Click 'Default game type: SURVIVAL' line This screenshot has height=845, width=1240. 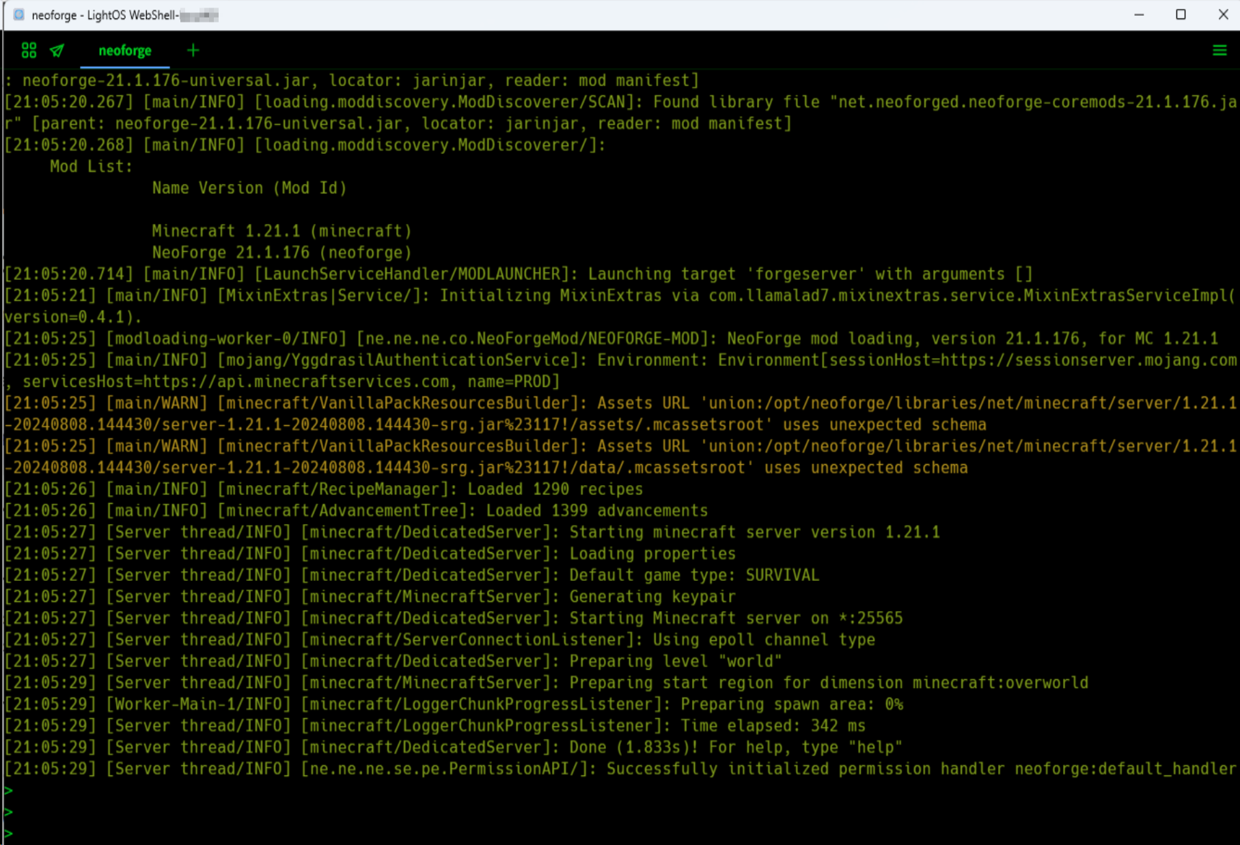(412, 575)
